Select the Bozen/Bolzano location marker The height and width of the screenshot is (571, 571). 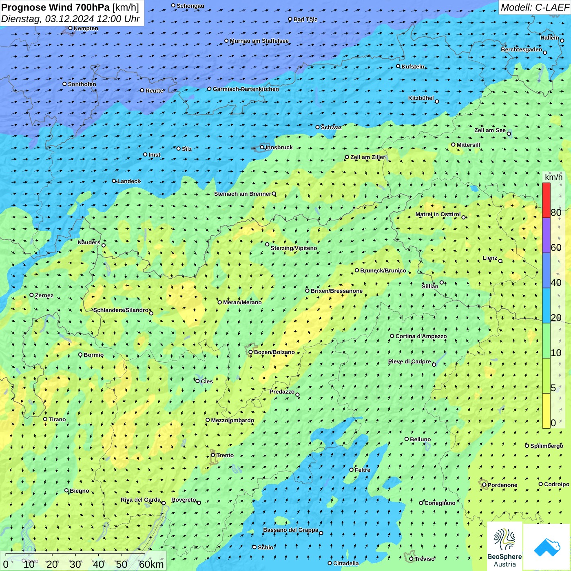pos(250,352)
